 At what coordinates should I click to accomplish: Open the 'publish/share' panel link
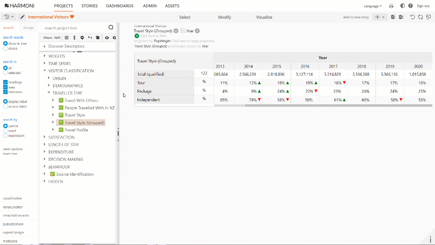tap(13, 224)
